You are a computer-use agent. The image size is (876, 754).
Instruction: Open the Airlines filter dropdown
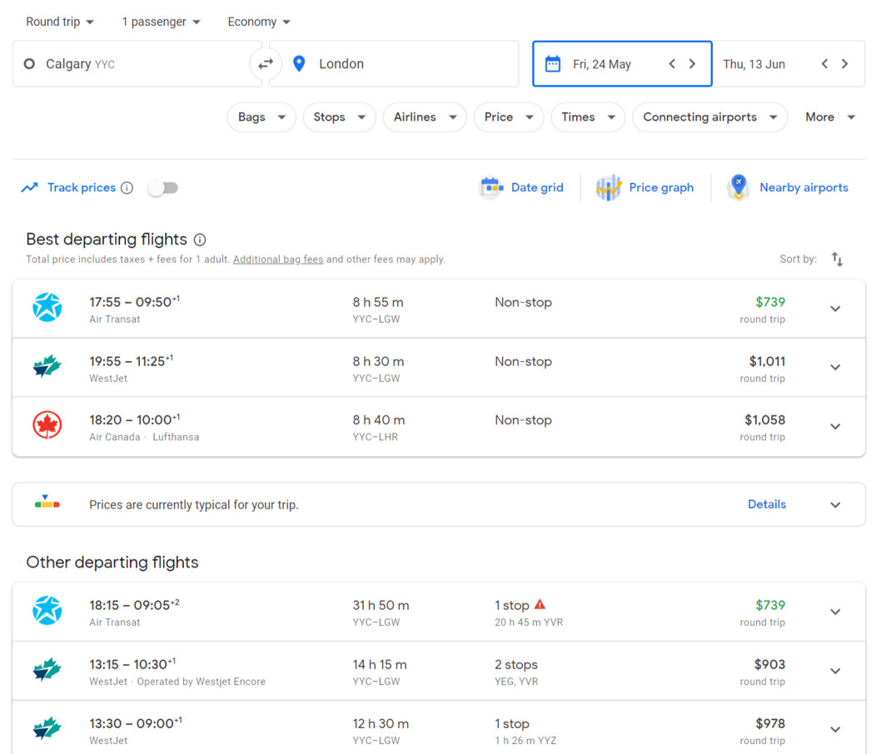[x=425, y=117]
